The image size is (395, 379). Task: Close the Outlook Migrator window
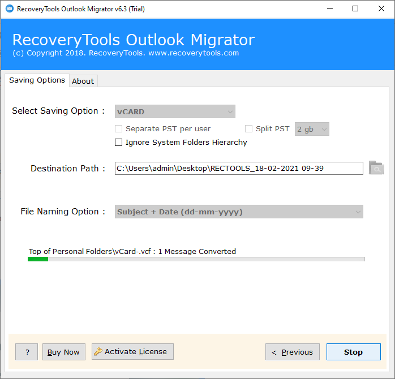381,9
